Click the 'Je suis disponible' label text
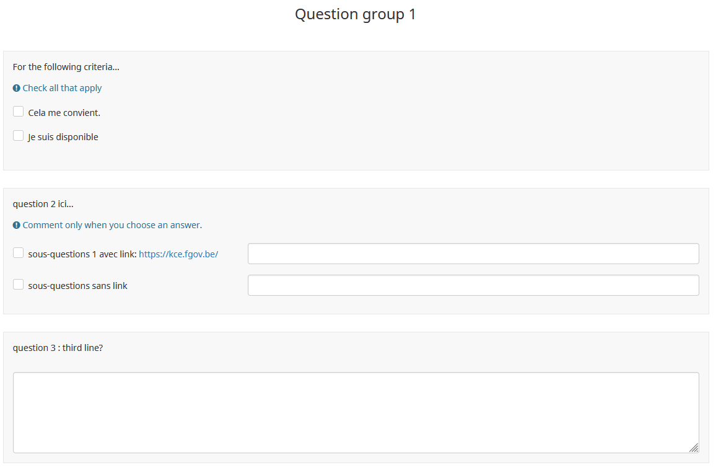721x470 pixels. pyautogui.click(x=63, y=137)
